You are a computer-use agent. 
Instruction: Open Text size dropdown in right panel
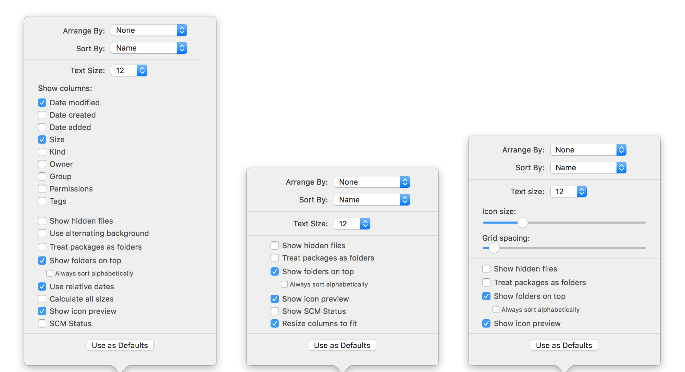(568, 191)
